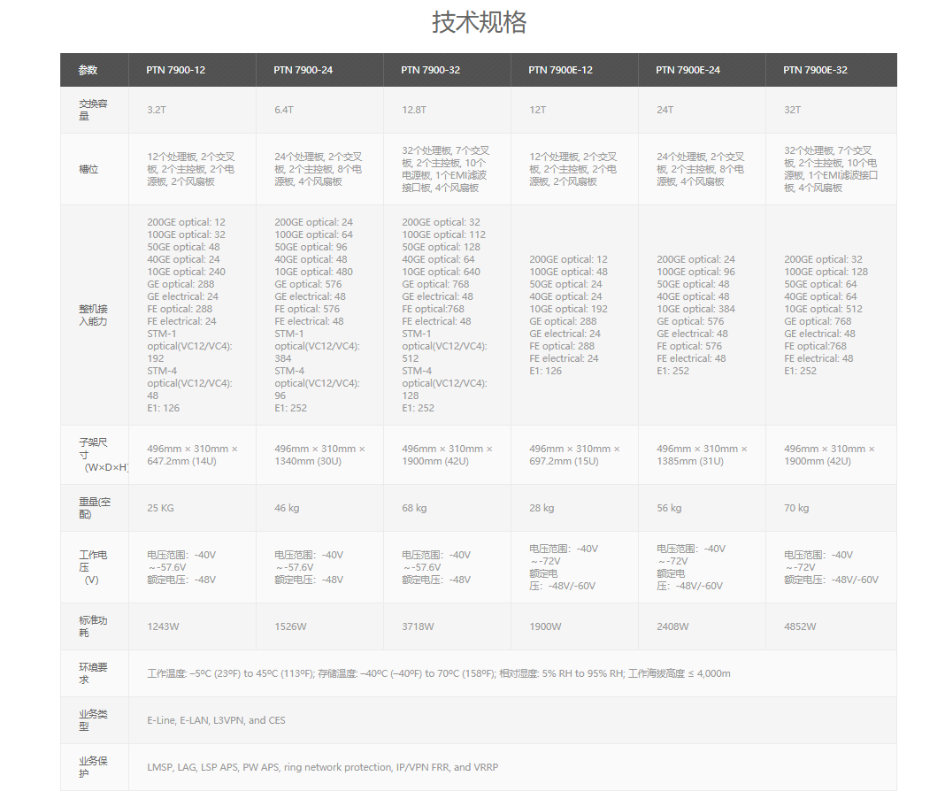
Task: Click the 56 kg weight value
Action: [x=669, y=508]
